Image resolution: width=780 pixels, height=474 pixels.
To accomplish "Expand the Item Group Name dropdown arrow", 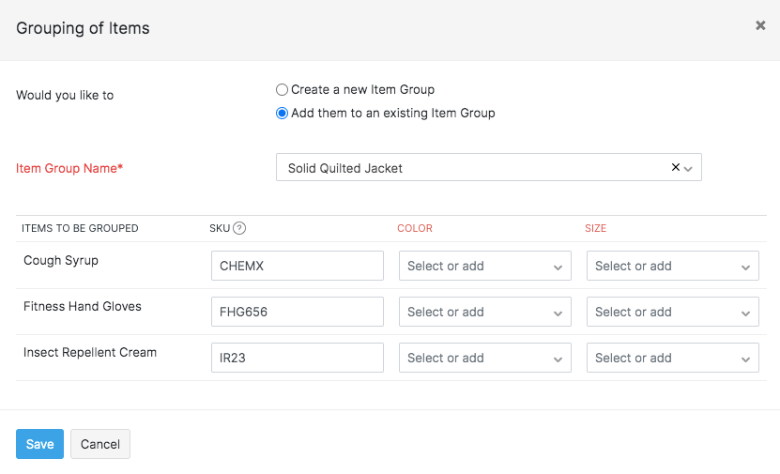I will click(x=688, y=169).
